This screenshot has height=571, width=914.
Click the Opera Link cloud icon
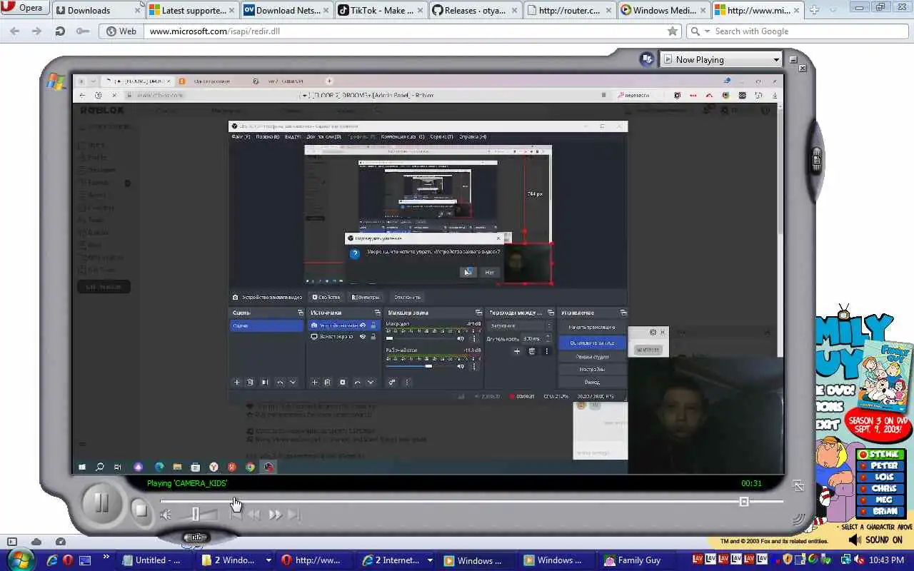[36, 542]
